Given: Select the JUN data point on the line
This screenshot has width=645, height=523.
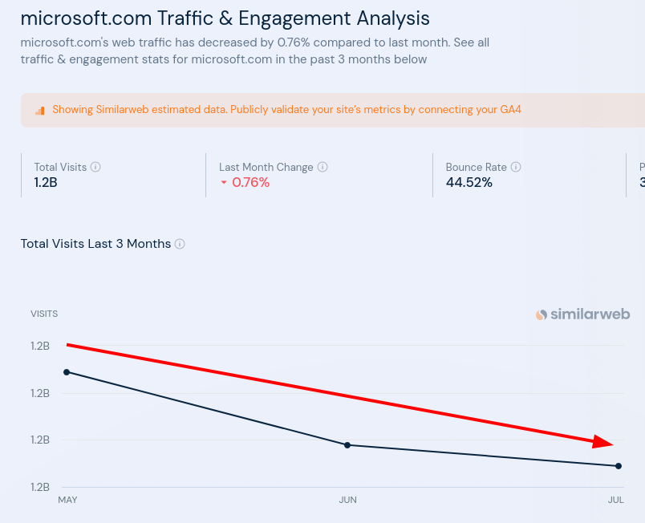Looking at the screenshot, I should pos(347,445).
